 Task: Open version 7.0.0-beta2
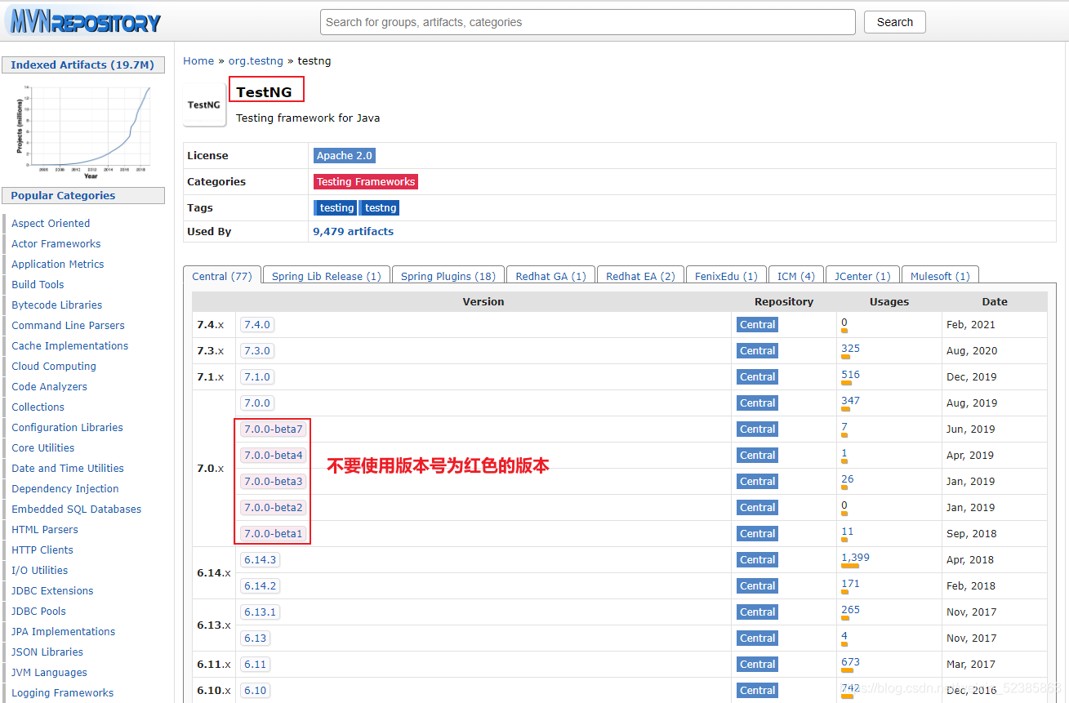273,507
